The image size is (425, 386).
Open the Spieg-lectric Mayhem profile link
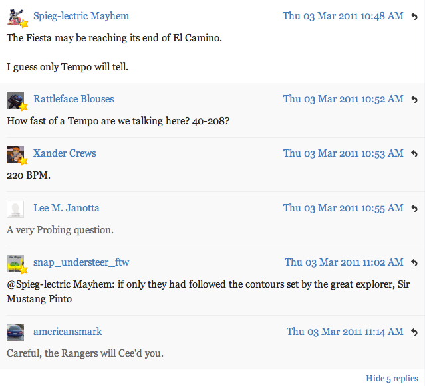click(81, 16)
